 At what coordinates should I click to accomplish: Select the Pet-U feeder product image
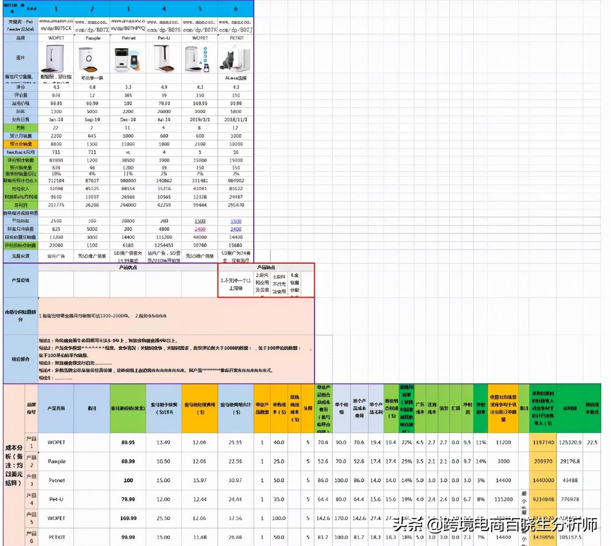click(164, 58)
